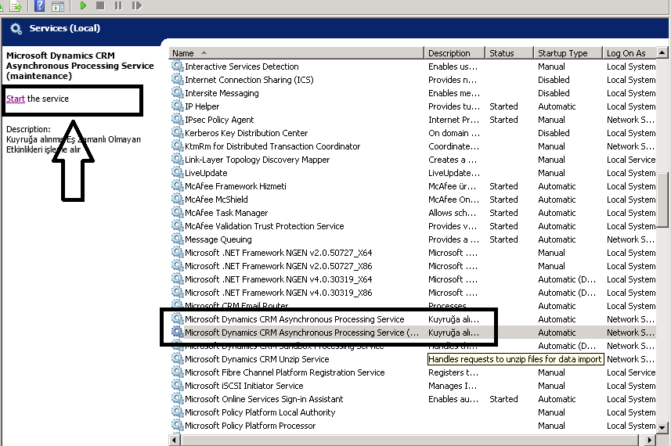This screenshot has height=446, width=671.
Task: Open Help from the toolbar question-mark icon
Action: 39,5
